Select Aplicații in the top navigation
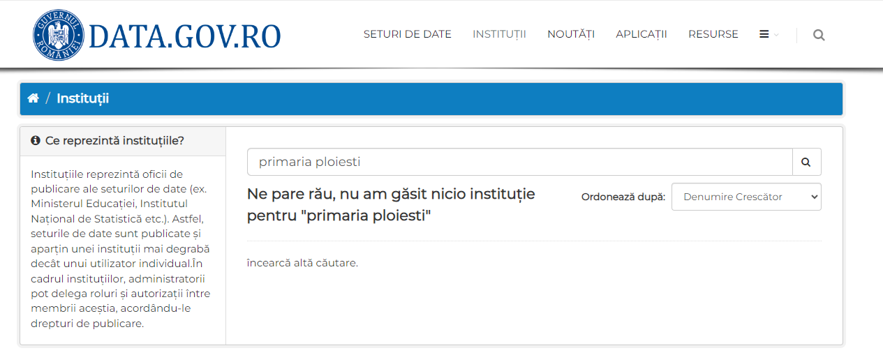883x355 pixels. pos(641,34)
